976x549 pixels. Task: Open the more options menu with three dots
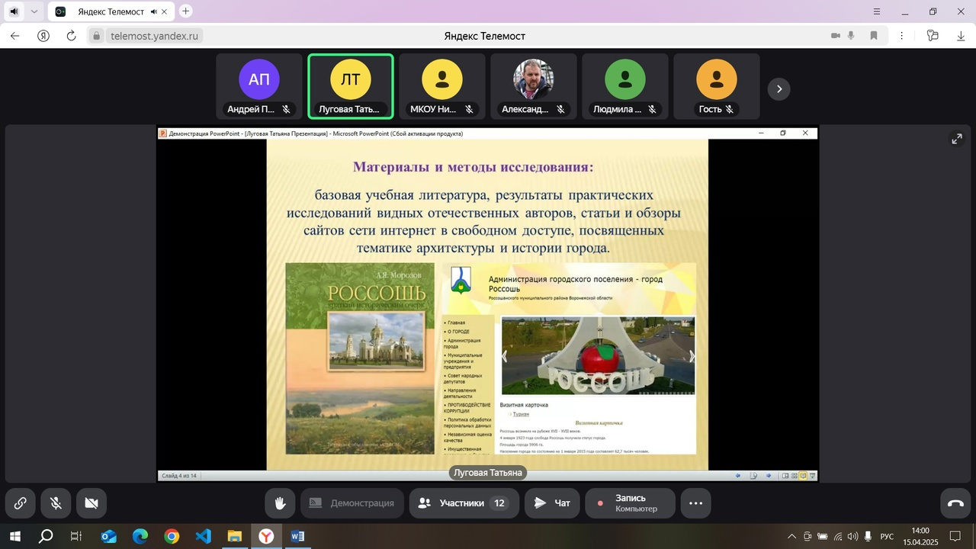click(695, 503)
